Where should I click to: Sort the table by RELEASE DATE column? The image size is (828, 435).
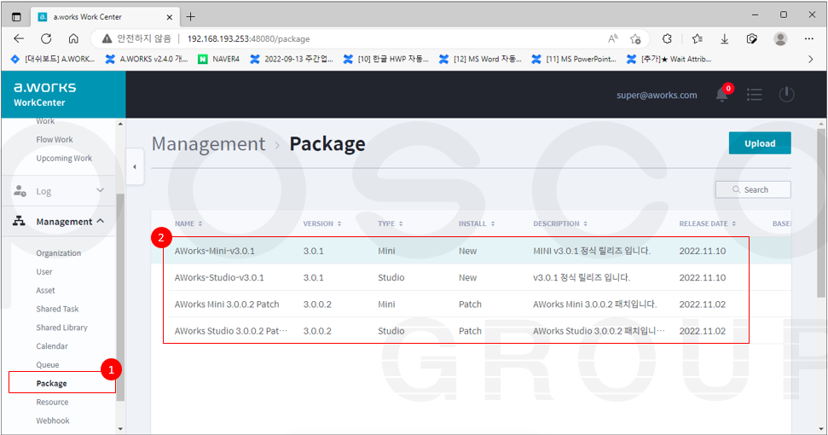click(x=708, y=223)
